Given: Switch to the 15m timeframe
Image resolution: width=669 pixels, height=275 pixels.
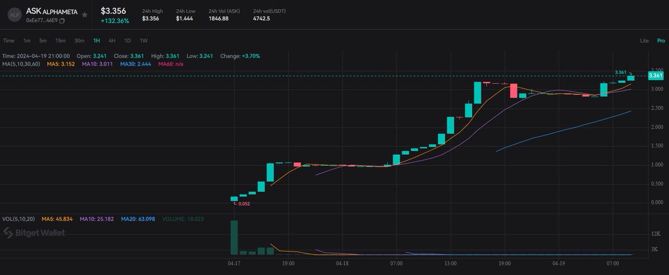Looking at the screenshot, I should pos(60,41).
